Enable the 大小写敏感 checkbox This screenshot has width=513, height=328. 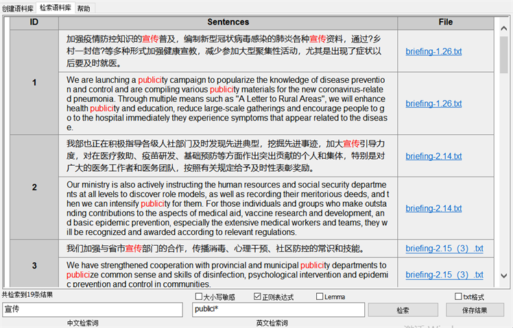(x=200, y=297)
